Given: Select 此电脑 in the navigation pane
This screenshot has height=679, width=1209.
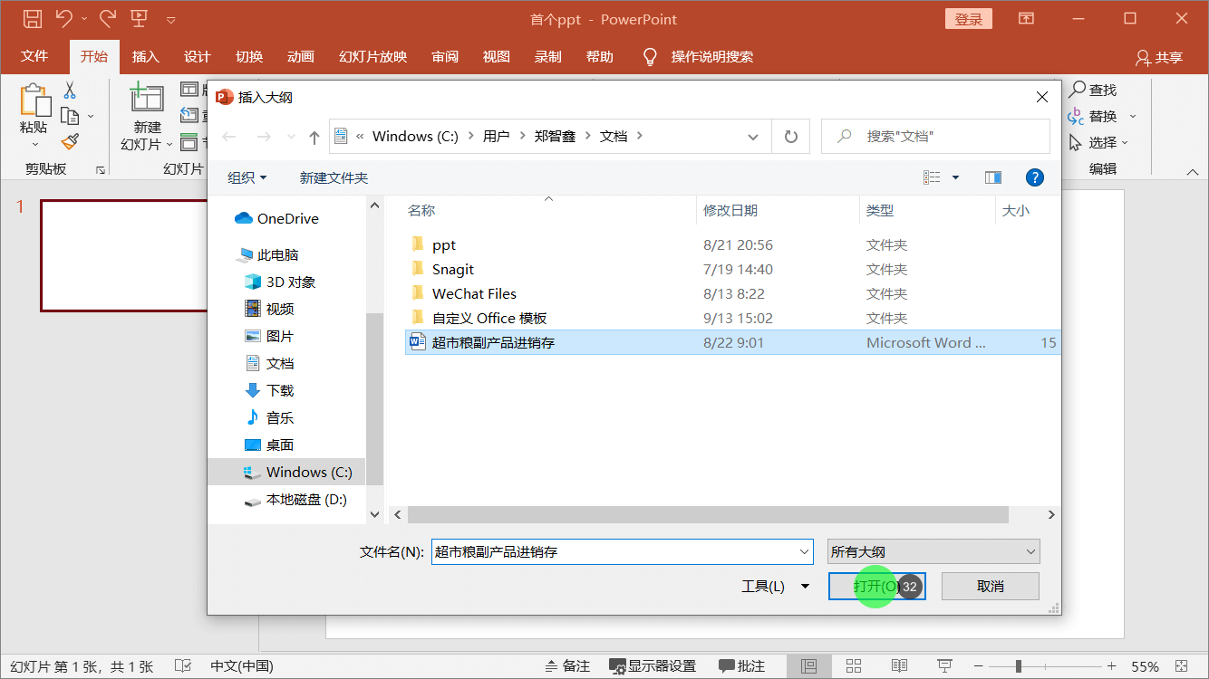Looking at the screenshot, I should coord(268,255).
